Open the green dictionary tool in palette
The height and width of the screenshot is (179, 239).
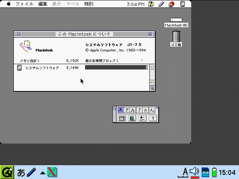132,118
